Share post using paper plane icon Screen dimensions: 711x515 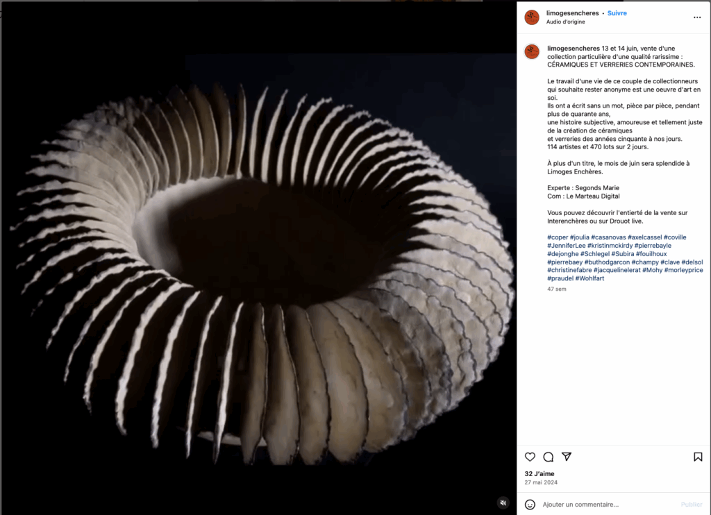567,457
